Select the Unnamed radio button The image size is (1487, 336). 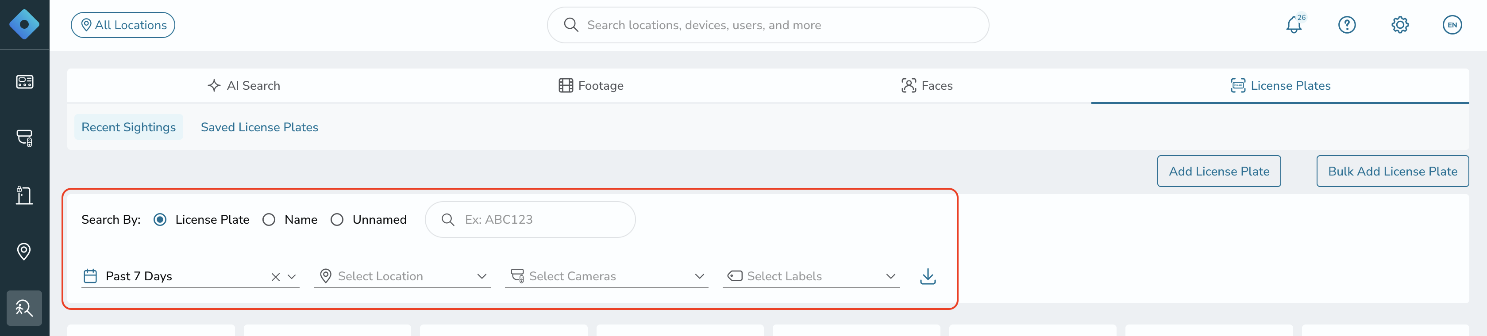(337, 220)
